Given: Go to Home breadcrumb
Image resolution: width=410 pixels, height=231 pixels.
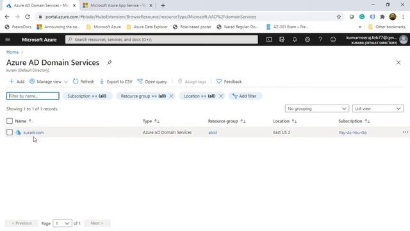Looking at the screenshot, I should [x=12, y=52].
